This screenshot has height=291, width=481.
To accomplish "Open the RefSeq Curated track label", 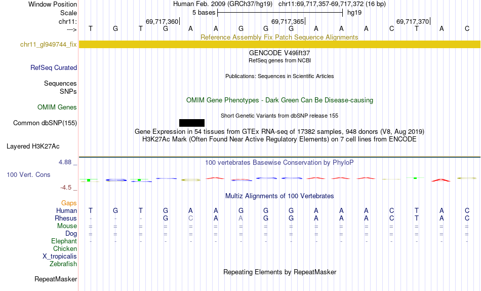I will pyautogui.click(x=54, y=67).
